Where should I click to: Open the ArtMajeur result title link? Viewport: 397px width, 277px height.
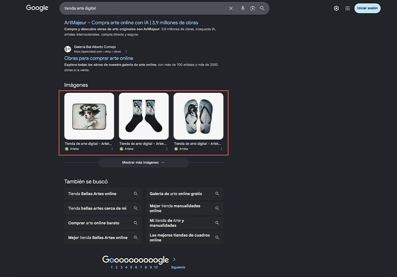pyautogui.click(x=131, y=22)
